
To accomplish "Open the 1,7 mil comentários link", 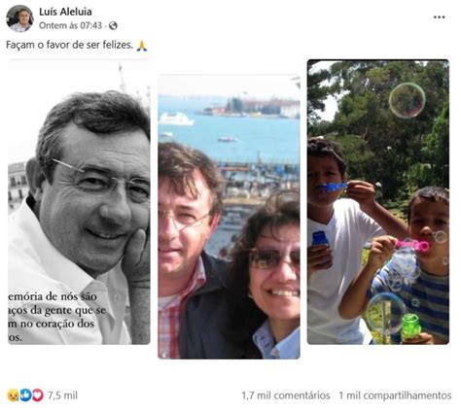I will (x=286, y=395).
